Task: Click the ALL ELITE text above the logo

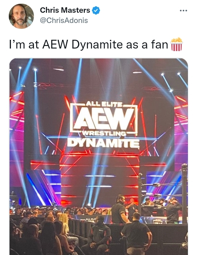Action: (x=104, y=104)
